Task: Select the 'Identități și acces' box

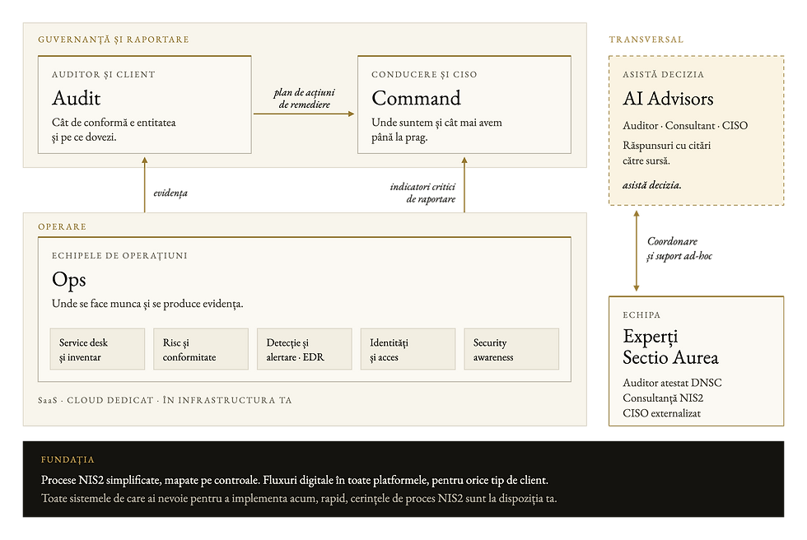Action: point(408,349)
